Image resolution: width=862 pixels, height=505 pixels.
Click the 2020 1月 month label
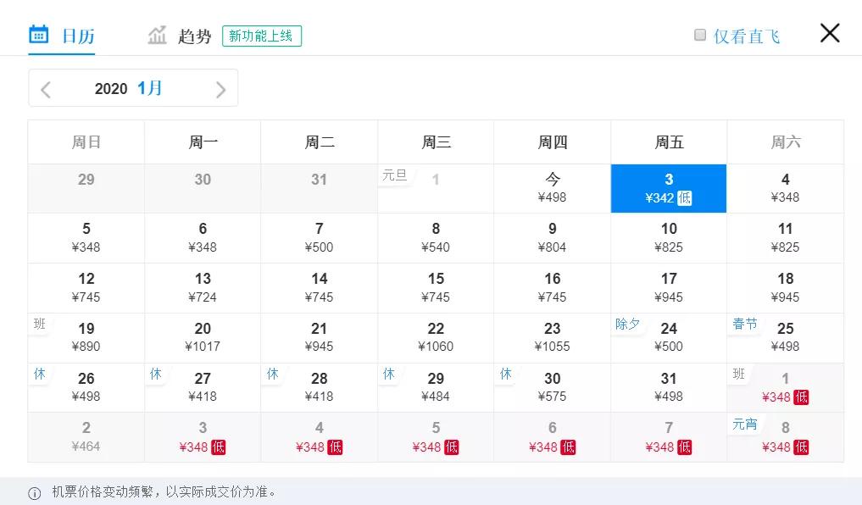tap(129, 88)
